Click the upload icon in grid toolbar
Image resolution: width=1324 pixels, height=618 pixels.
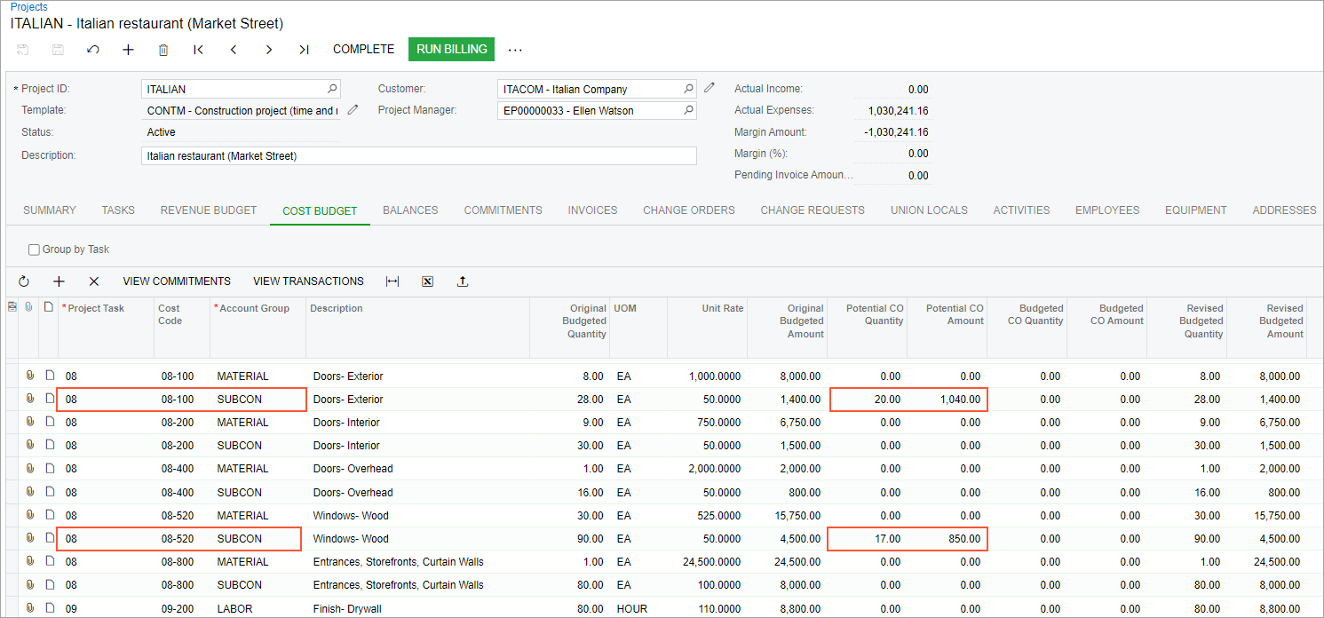click(462, 281)
